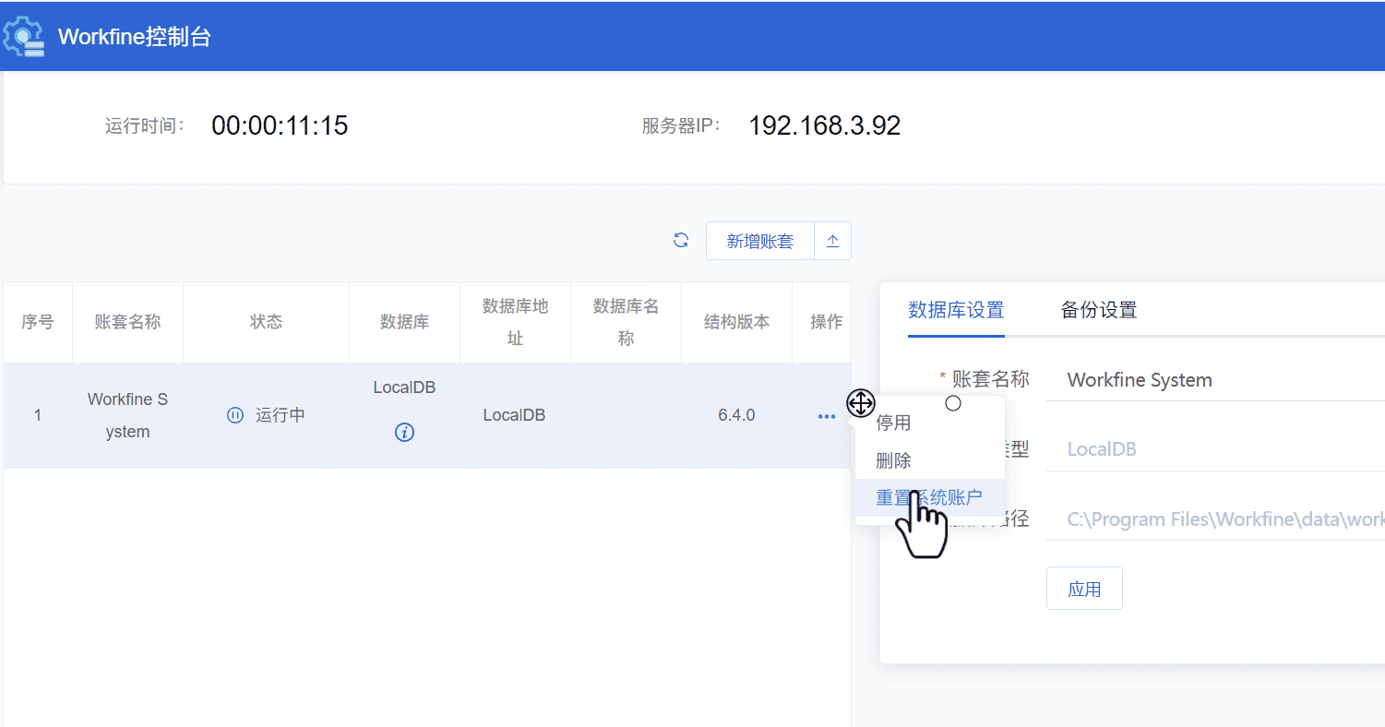Click the 服务器IP label
Screen dimensions: 1385x727
[681, 126]
